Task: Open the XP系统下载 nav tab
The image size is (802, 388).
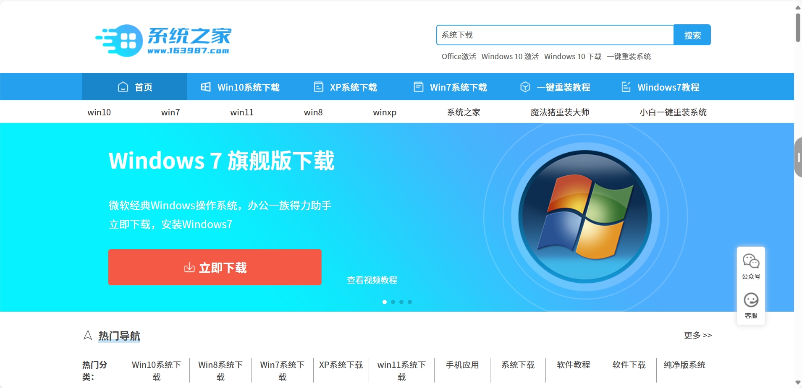Action: coord(345,87)
